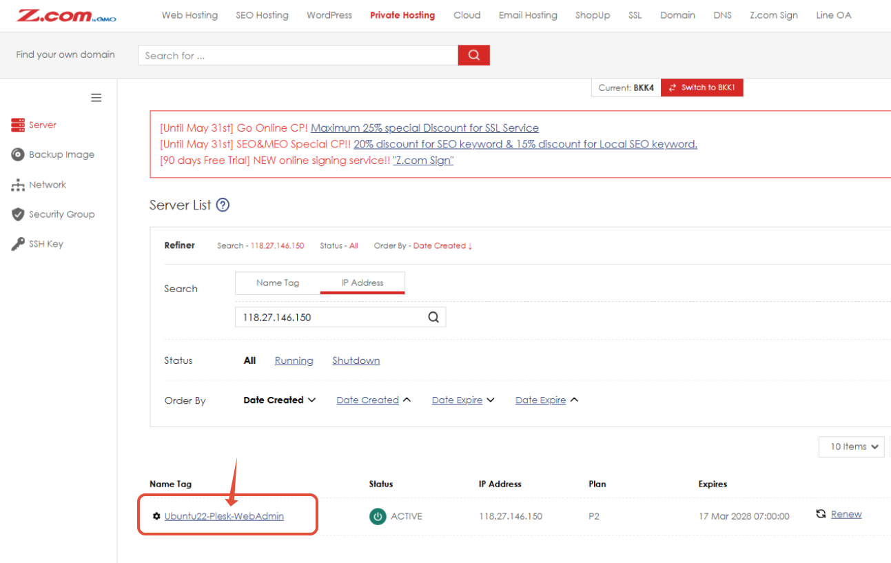Click the red domain search magnifier button
Viewport: 891px width, 563px height.
point(473,55)
